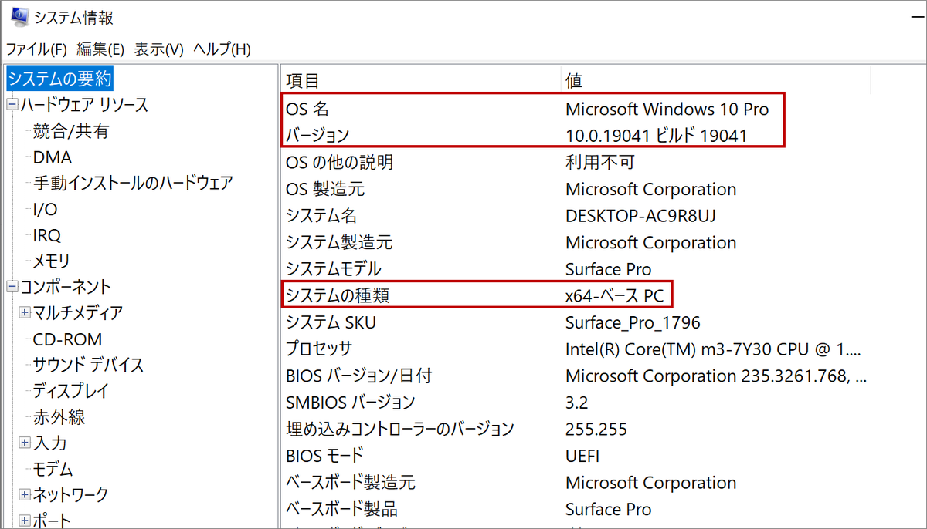This screenshot has width=927, height=529.
Task: Click the 値 column header
Action: click(x=716, y=80)
